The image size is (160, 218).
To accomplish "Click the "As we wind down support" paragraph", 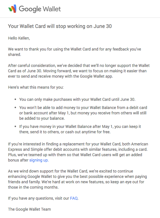I will pyautogui.click(x=77, y=179).
